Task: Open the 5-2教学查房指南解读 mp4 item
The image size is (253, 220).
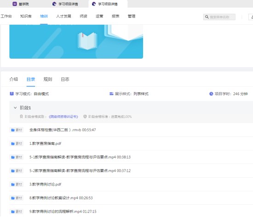Action: click(x=80, y=170)
